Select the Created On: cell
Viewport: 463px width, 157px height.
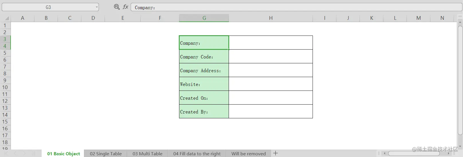204,98
